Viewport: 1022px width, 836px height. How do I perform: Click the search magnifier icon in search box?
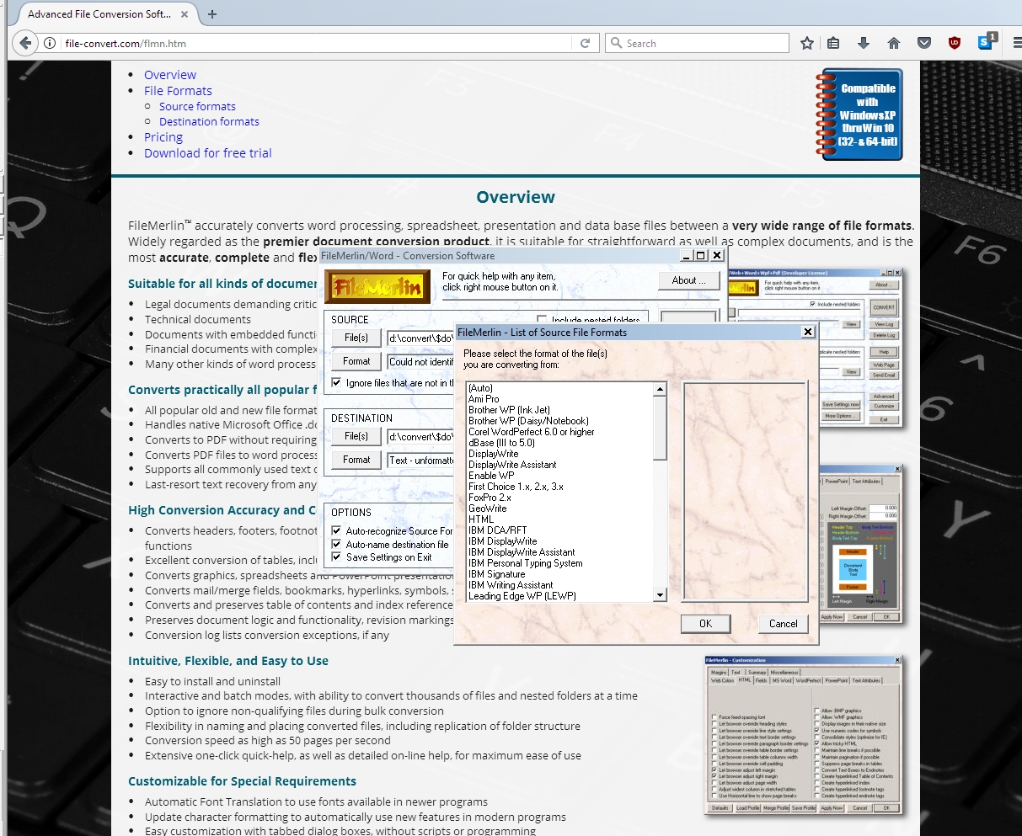coord(616,43)
